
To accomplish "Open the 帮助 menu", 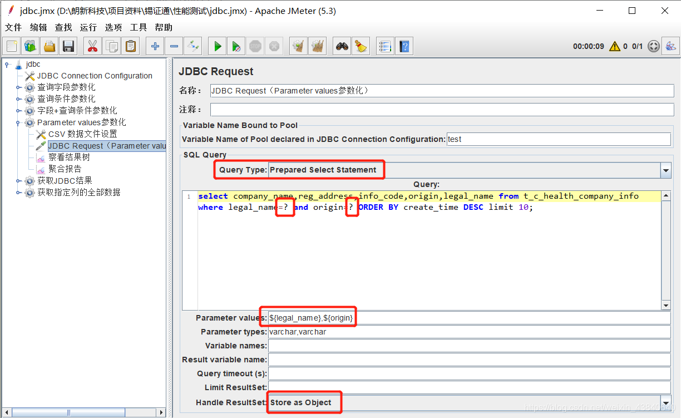I will pos(164,27).
